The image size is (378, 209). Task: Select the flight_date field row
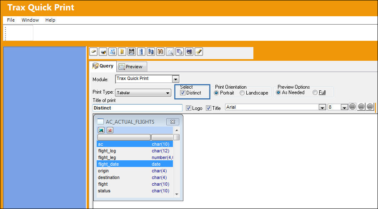[135, 164]
